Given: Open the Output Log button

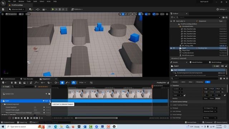Looking at the screenshot, I should pos(22,122).
